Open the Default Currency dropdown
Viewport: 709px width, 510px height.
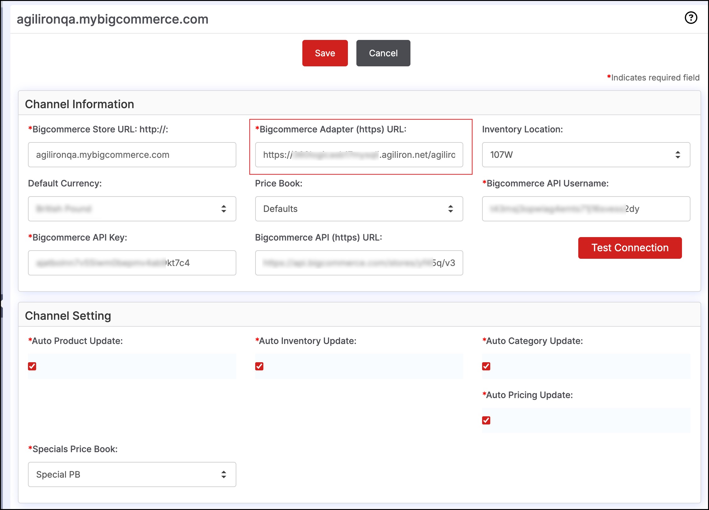pos(132,209)
